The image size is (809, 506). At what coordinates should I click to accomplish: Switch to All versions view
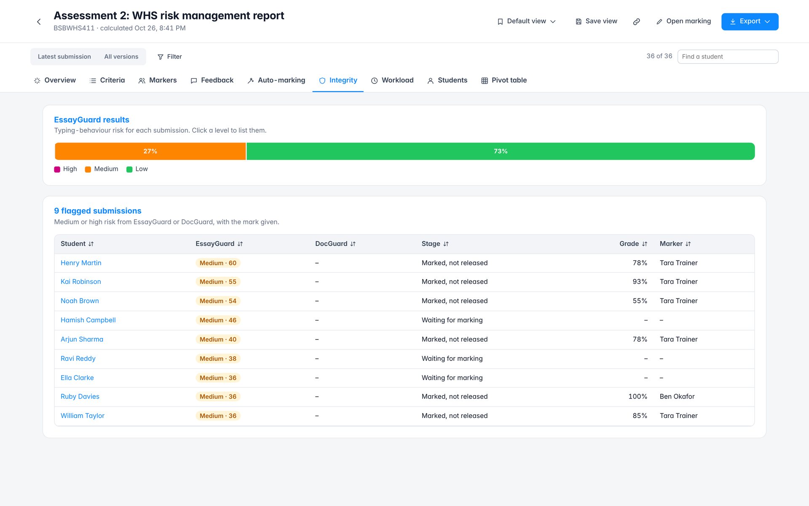pyautogui.click(x=121, y=57)
